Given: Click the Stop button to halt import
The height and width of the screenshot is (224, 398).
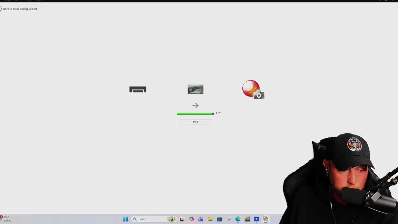Looking at the screenshot, I should click(195, 122).
